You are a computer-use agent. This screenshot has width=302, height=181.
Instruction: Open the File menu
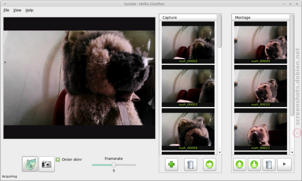6,10
